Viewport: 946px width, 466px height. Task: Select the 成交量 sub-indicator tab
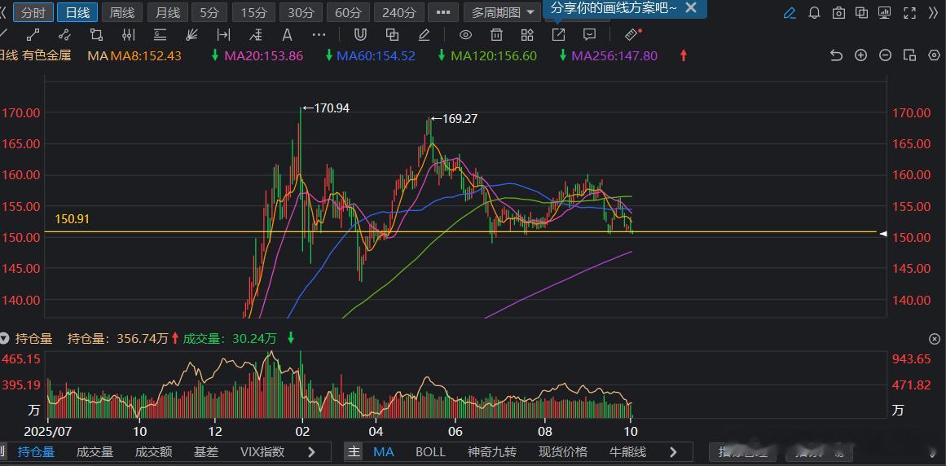tap(95, 451)
